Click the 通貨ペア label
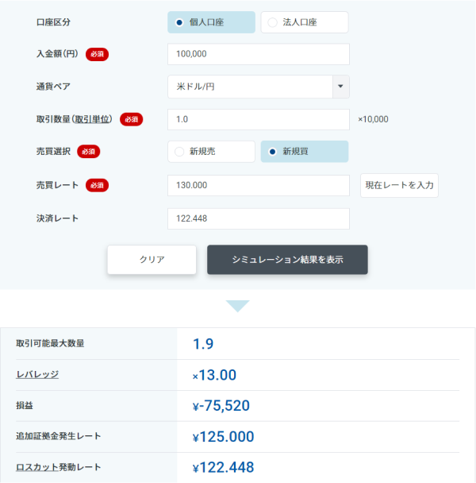 point(53,87)
